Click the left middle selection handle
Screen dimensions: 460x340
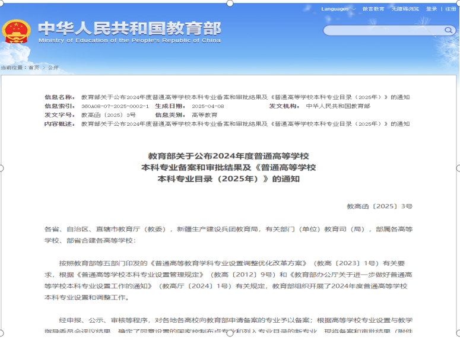click(1, 168)
